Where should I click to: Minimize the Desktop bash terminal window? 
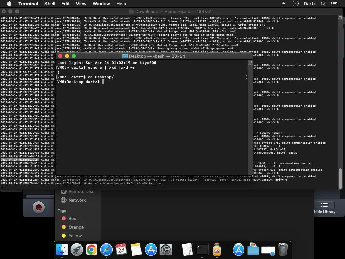tap(67, 56)
